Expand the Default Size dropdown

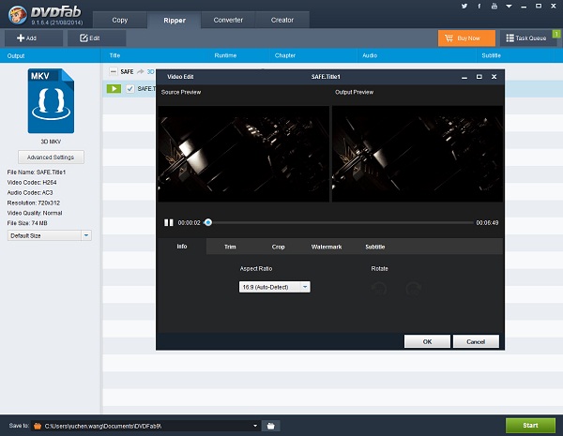tap(86, 235)
